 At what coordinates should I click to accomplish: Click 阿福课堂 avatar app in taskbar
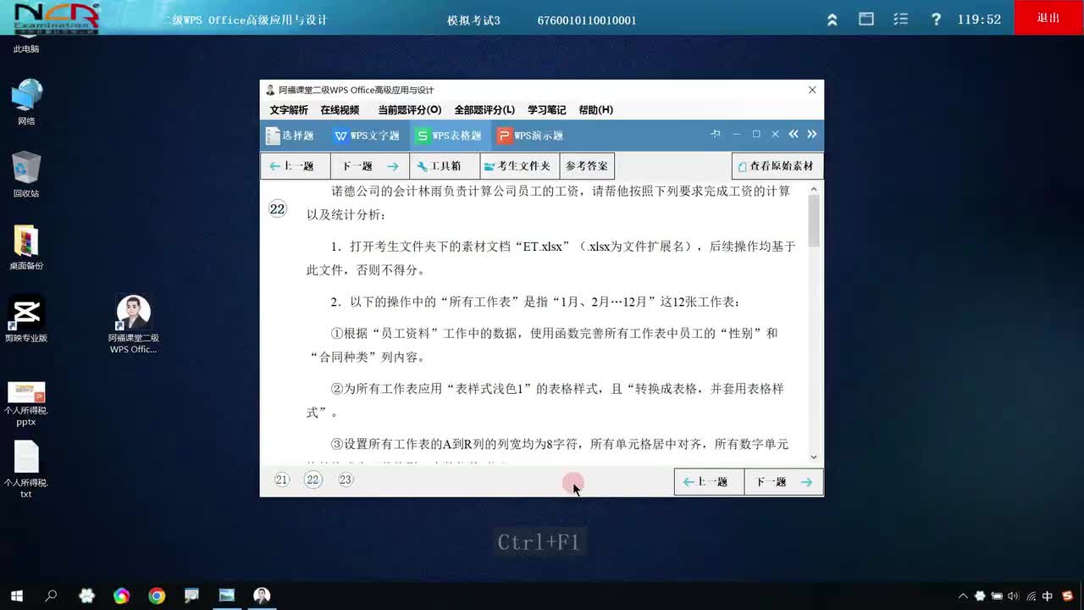(262, 596)
